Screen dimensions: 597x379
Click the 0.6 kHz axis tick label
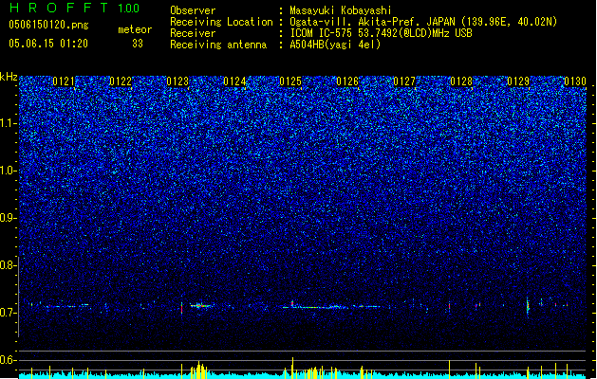tap(8, 360)
